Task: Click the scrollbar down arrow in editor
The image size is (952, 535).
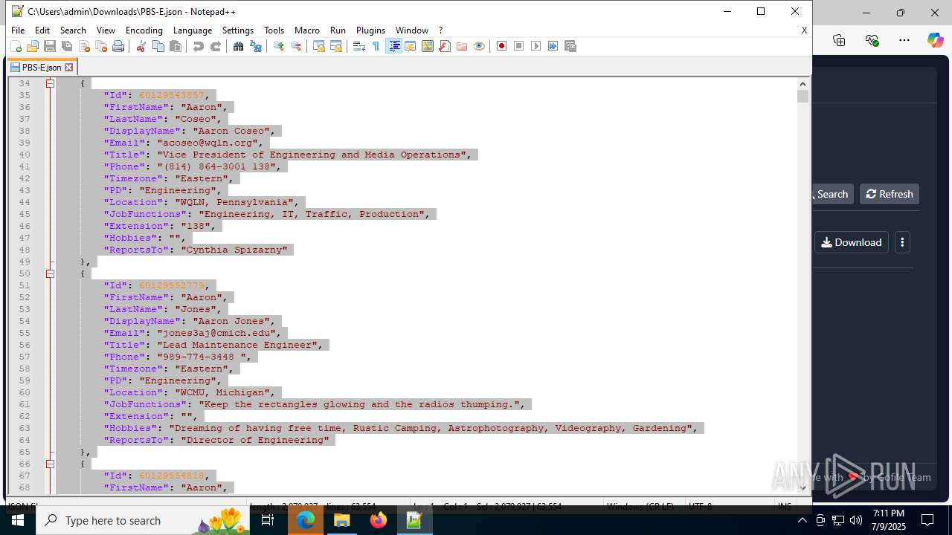Action: pos(803,487)
